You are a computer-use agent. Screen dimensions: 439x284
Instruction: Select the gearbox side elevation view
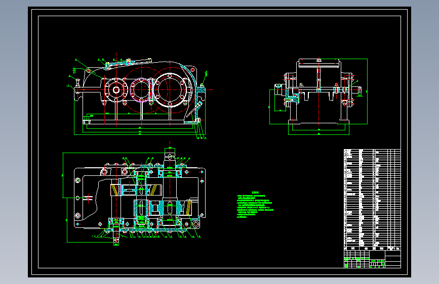pos(318,96)
